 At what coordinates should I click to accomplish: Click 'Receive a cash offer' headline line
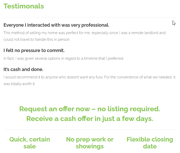pos(90,119)
